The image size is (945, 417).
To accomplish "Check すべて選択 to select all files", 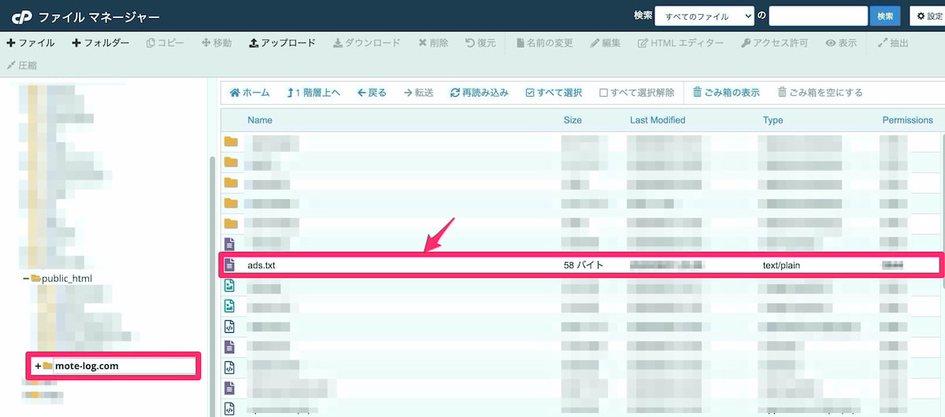I will tap(529, 93).
